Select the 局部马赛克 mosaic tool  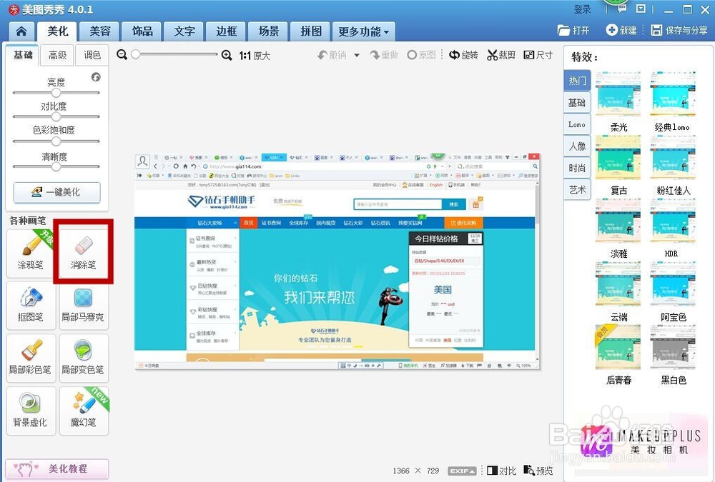(83, 306)
